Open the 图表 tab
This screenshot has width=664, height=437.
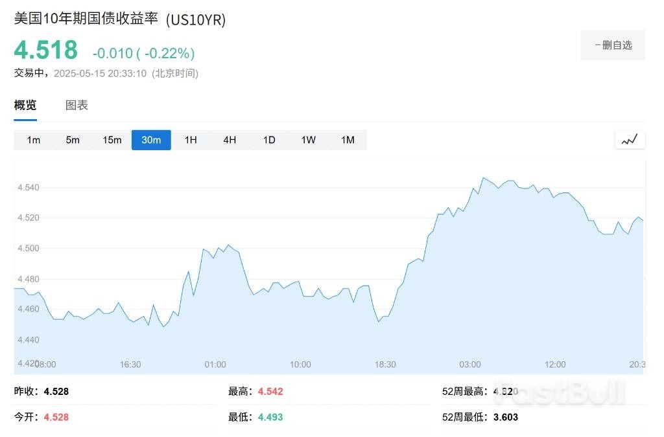pyautogui.click(x=77, y=106)
